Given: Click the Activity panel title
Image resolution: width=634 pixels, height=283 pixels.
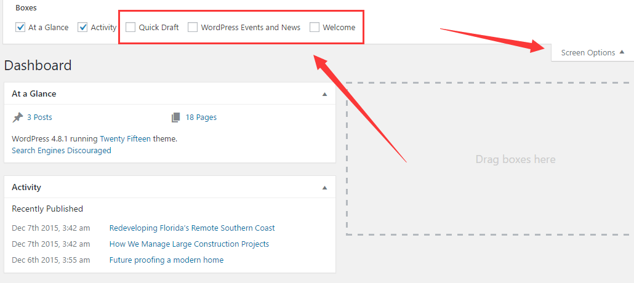Looking at the screenshot, I should pyautogui.click(x=26, y=187).
